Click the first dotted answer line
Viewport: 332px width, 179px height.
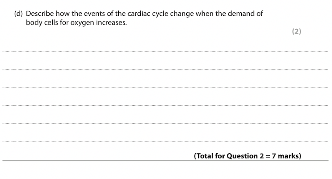click(165, 51)
